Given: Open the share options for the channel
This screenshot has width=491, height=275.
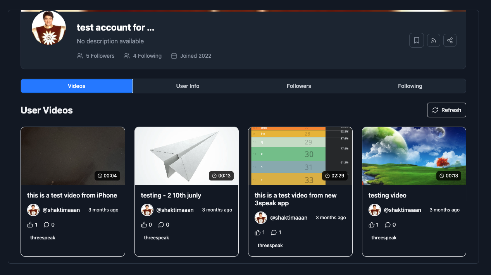Looking at the screenshot, I should coord(450,40).
